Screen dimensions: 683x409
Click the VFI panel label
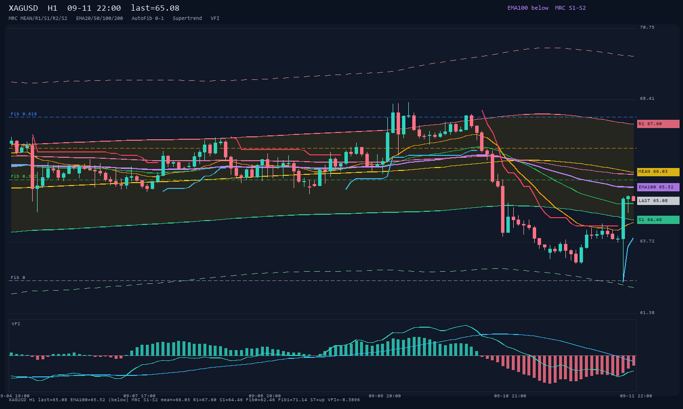(16, 324)
